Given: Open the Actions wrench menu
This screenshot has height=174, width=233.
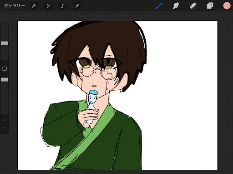Looking at the screenshot, I should 34,6.
